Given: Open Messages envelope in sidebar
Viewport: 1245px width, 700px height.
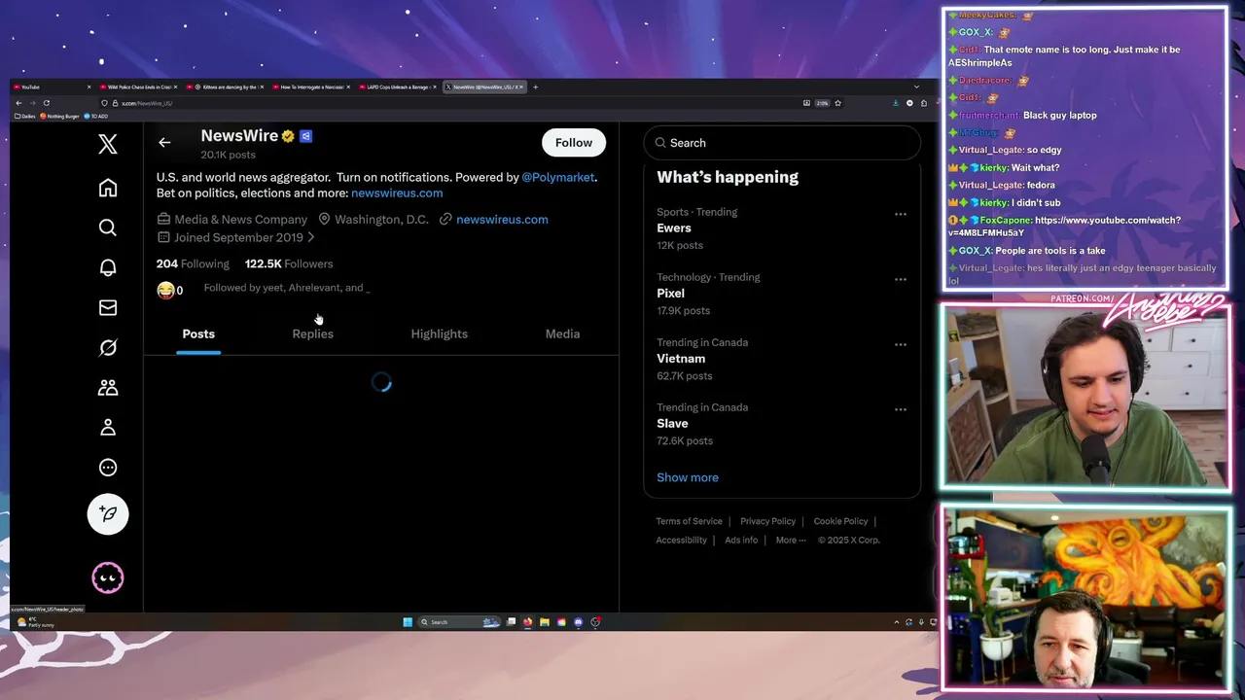Looking at the screenshot, I should pyautogui.click(x=108, y=307).
